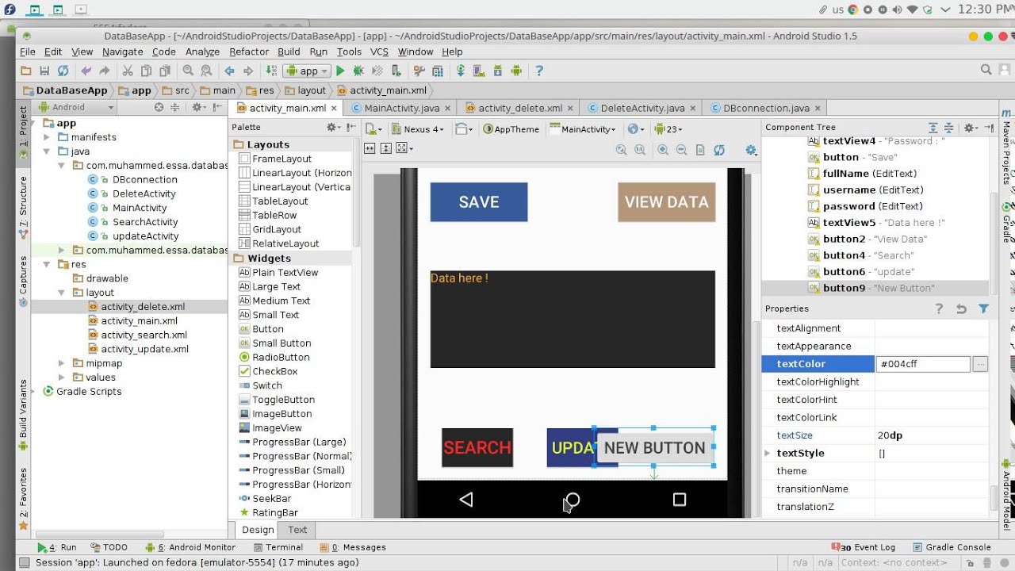Toggle the Event Log window
This screenshot has height=571, width=1015.
click(x=863, y=547)
